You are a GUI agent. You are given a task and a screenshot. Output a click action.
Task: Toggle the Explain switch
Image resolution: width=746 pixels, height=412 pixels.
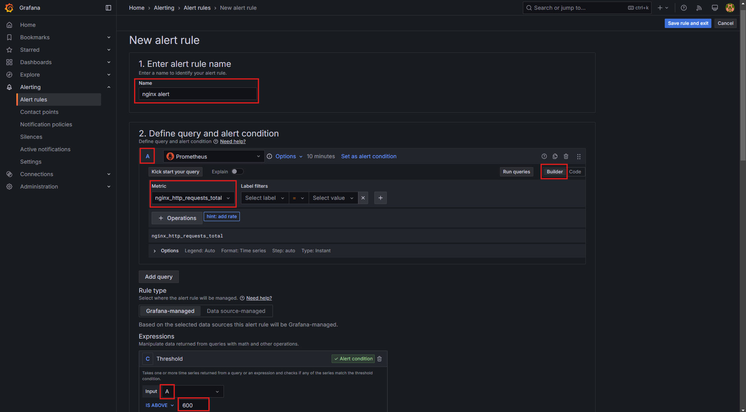[238, 171]
